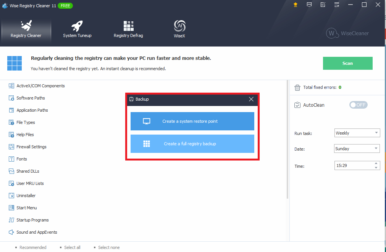The height and width of the screenshot is (252, 386).
Task: Select the Startup Programs label
Action: tap(32, 220)
